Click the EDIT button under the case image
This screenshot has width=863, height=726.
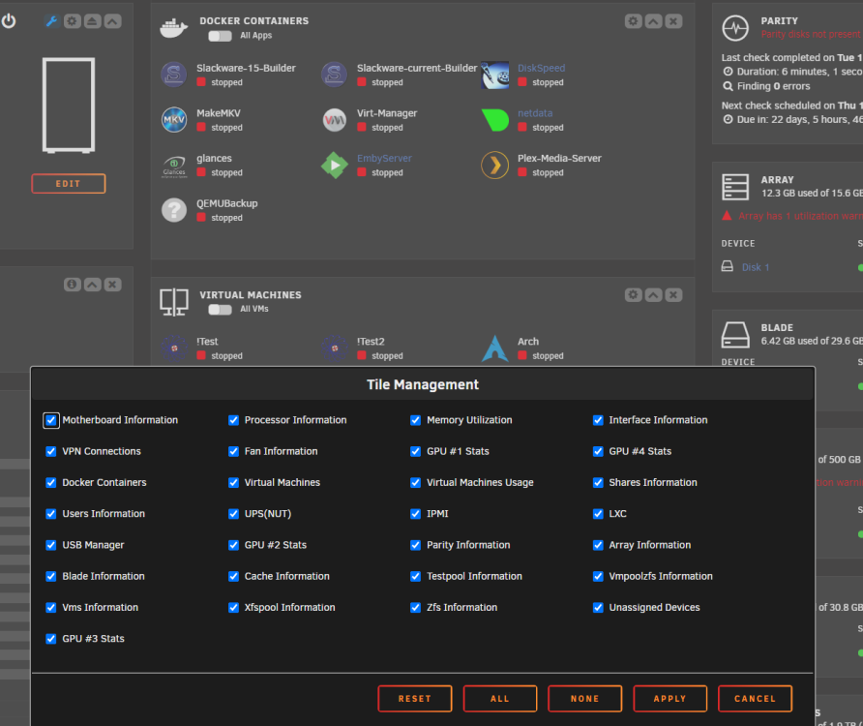tap(69, 183)
